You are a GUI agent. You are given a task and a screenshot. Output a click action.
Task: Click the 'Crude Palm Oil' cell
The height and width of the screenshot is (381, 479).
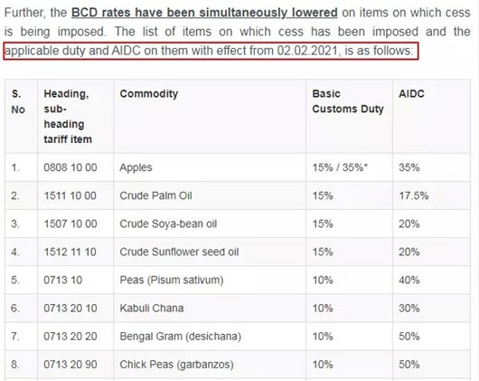click(x=155, y=195)
